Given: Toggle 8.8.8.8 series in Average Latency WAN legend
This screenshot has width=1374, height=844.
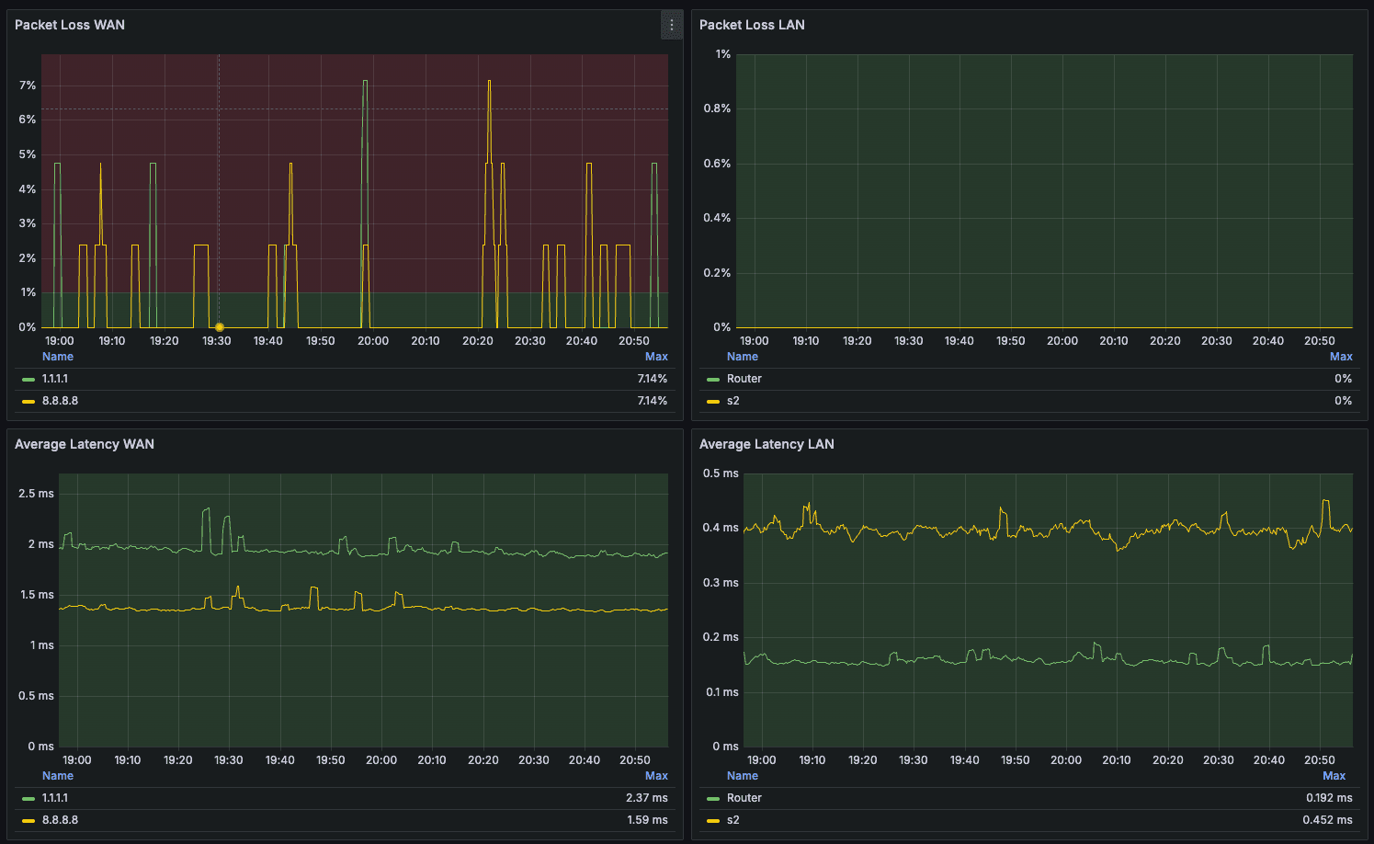Looking at the screenshot, I should coord(60,820).
